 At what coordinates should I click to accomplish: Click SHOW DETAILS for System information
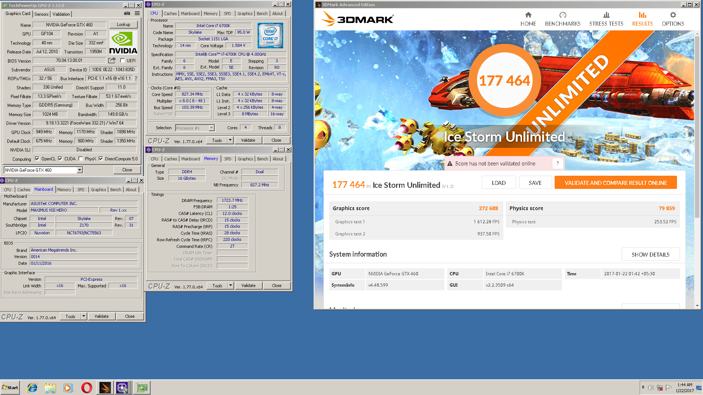(651, 254)
